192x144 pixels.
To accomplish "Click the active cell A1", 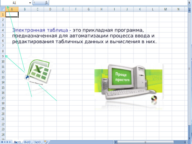I will (12, 14).
